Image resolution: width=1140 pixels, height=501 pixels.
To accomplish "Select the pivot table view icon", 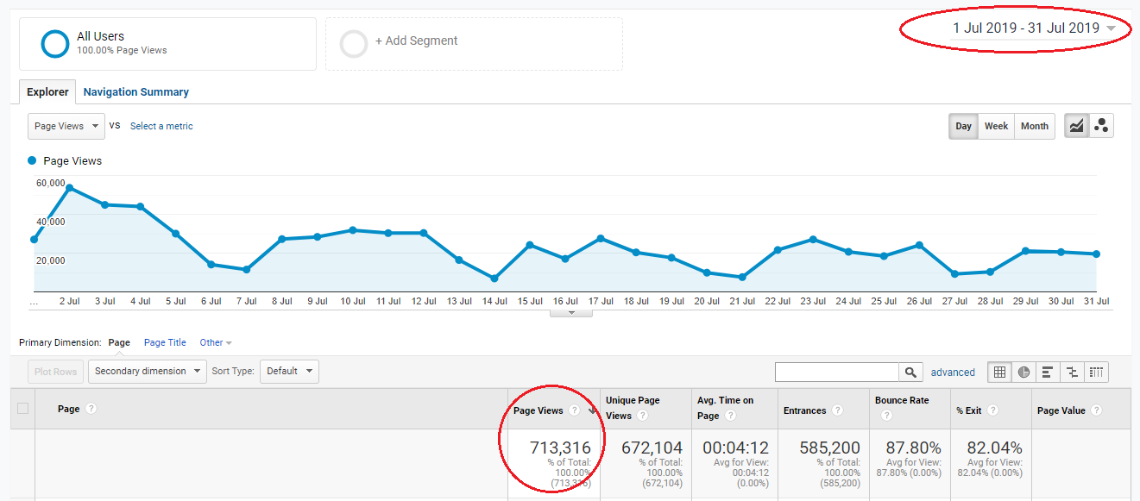I will 1096,373.
